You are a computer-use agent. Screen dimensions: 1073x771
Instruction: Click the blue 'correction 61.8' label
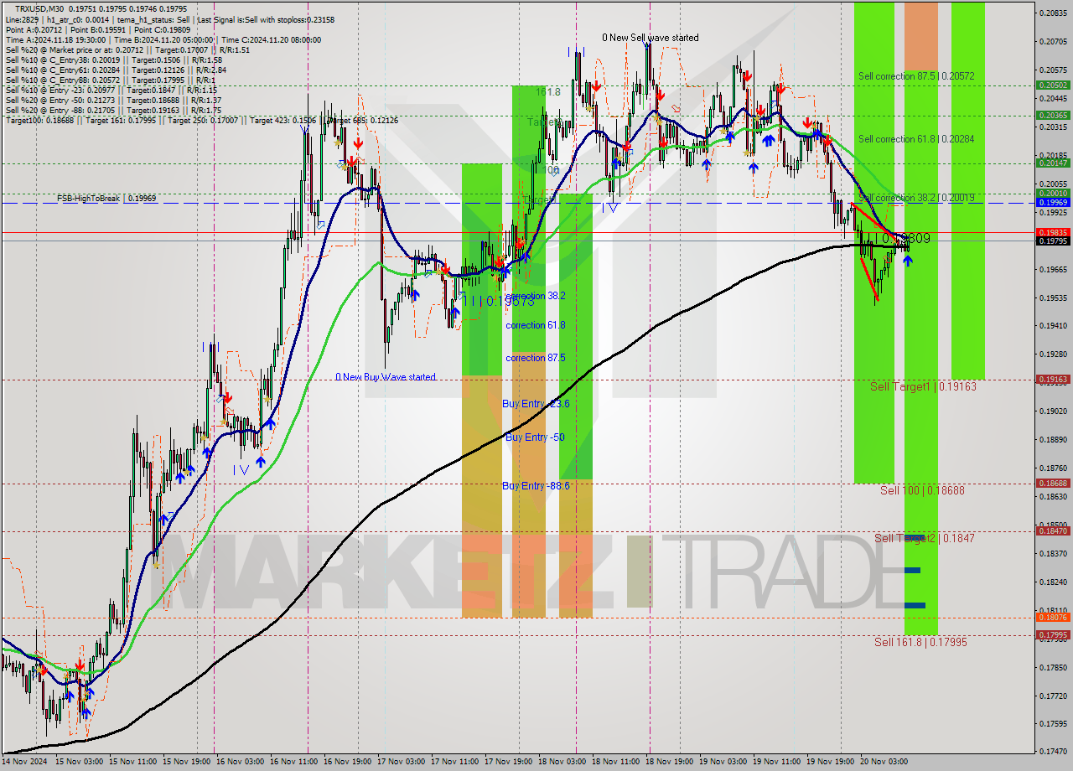click(536, 325)
